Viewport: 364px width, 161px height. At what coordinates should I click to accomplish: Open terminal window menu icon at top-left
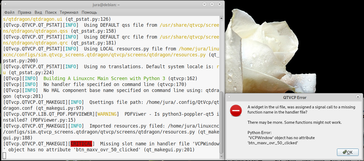point(5,4)
